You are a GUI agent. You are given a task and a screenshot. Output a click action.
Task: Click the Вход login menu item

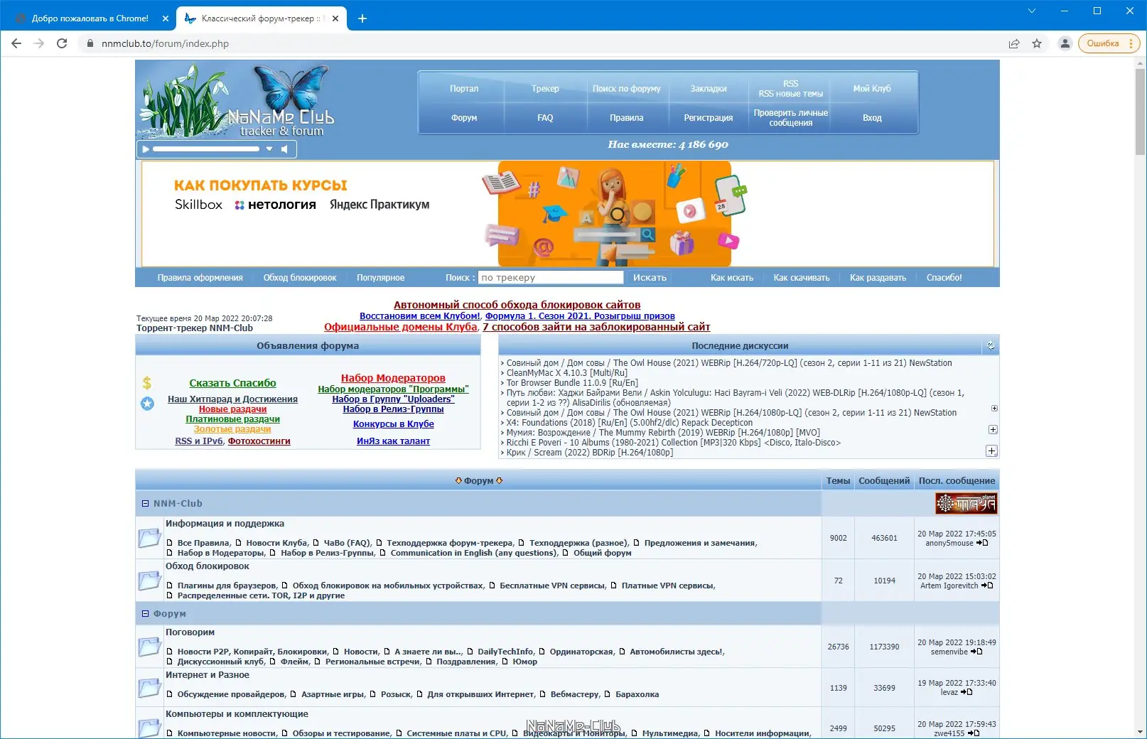(x=872, y=118)
